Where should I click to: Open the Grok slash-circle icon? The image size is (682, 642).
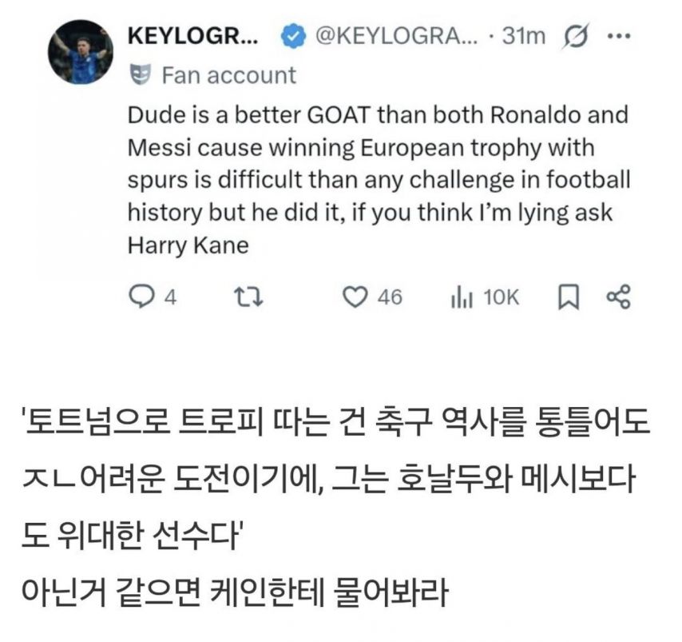coord(576,36)
